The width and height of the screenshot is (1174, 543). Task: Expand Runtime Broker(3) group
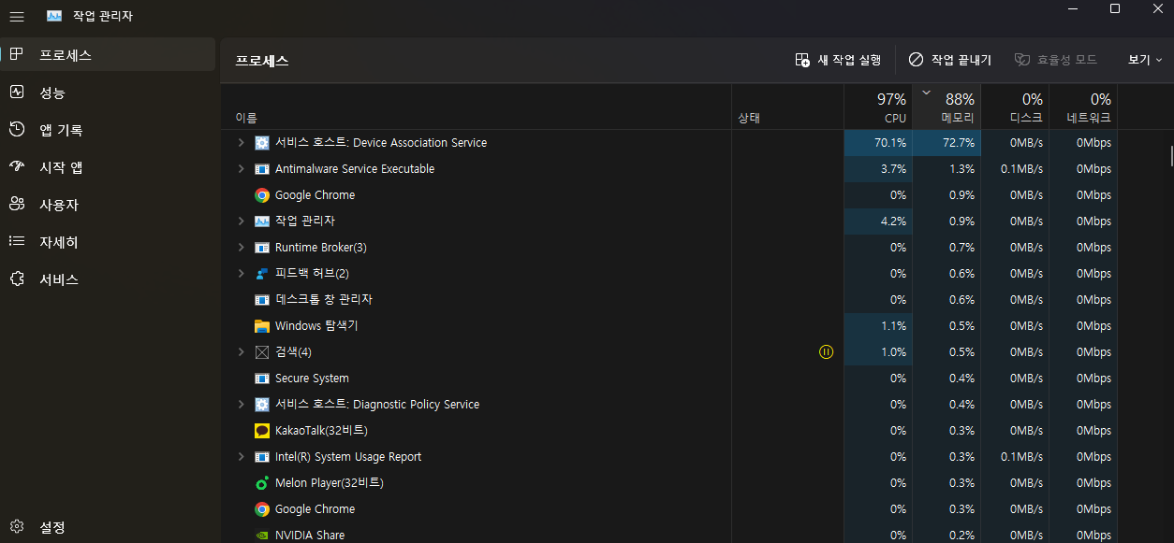tap(241, 248)
